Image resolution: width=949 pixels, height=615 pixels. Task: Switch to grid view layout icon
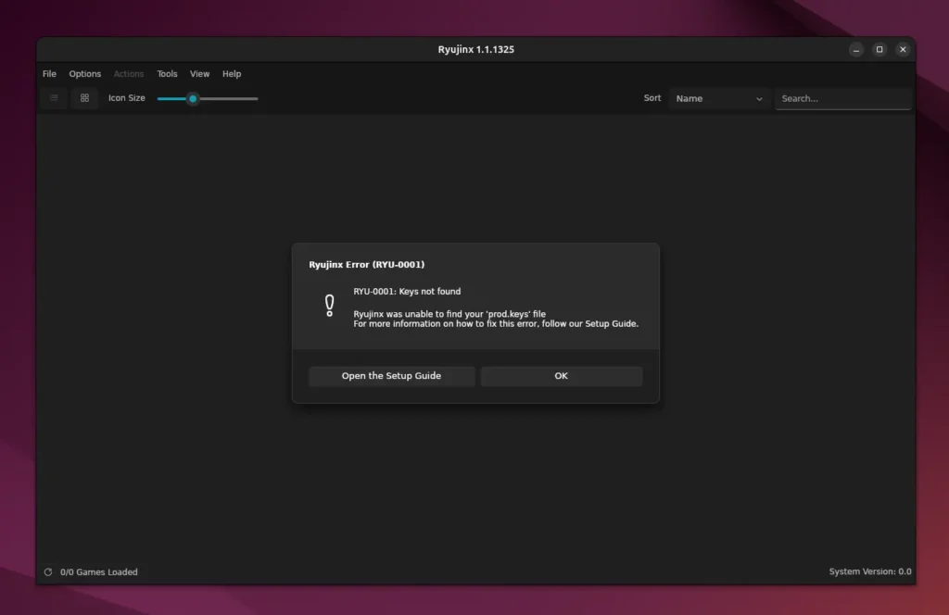84,98
